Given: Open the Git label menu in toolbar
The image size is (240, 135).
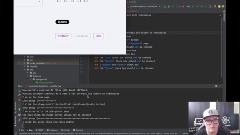Looking at the screenshot, I should pyautogui.click(x=188, y=7).
